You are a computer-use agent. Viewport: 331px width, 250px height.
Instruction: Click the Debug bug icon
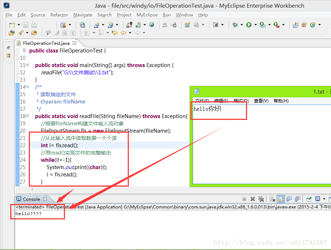click(235, 25)
